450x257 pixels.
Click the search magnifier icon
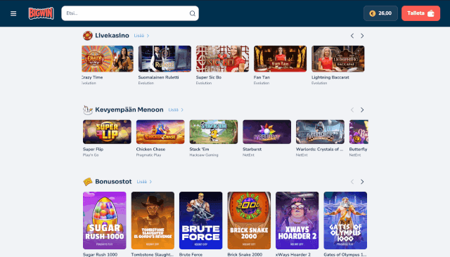tap(192, 13)
